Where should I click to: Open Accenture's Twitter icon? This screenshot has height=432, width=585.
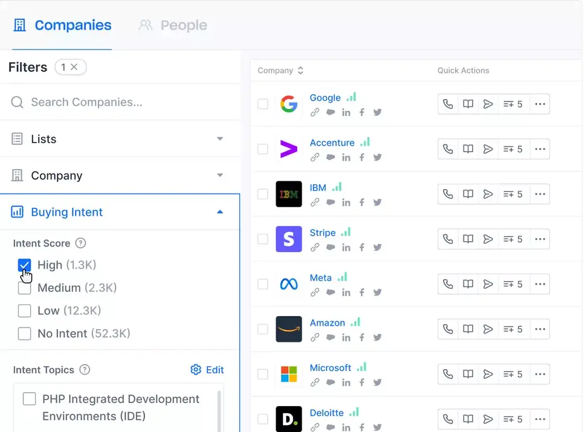[x=378, y=158]
